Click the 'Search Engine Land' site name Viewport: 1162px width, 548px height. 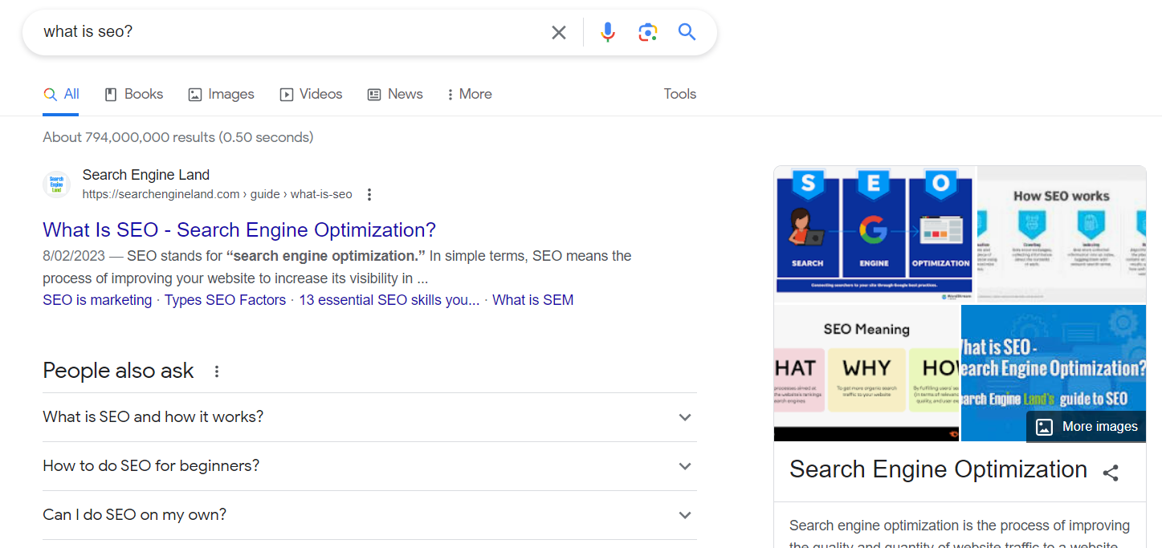[x=146, y=175]
